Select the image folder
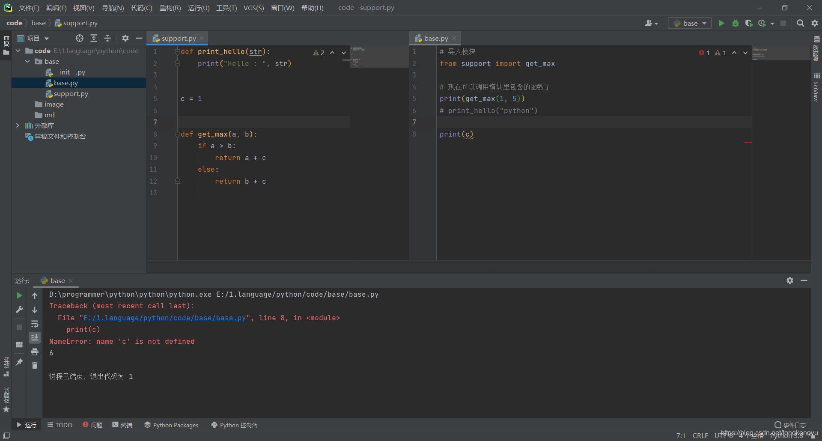Viewport: 822px width, 441px height. pos(54,104)
